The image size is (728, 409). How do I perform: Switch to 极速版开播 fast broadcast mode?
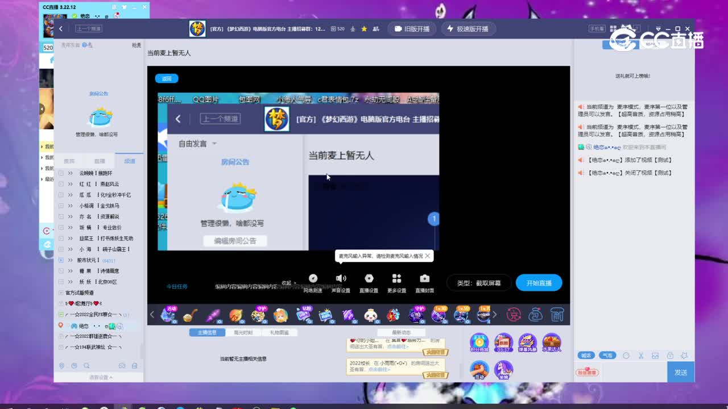468,29
